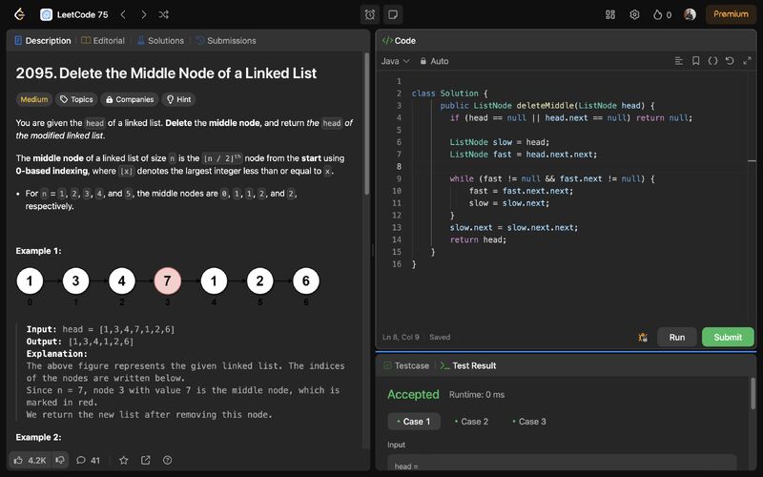Click the Premium button
This screenshot has height=477, width=763.
[x=731, y=14]
